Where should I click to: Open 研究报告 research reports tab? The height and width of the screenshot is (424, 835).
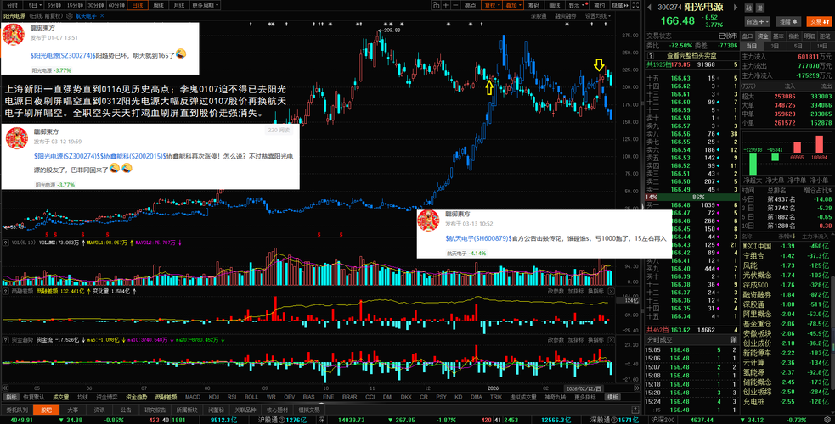point(154,410)
